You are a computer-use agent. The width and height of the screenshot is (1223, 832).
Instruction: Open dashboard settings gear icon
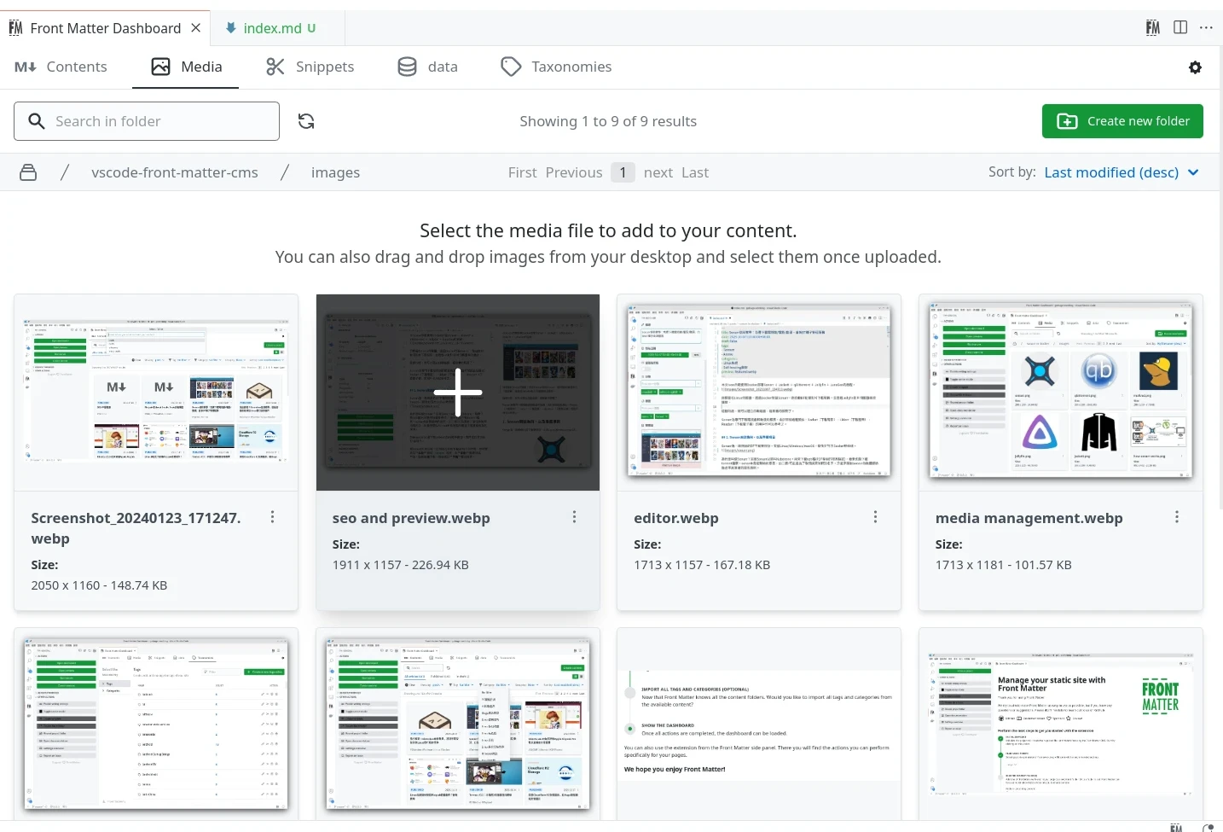click(1195, 67)
